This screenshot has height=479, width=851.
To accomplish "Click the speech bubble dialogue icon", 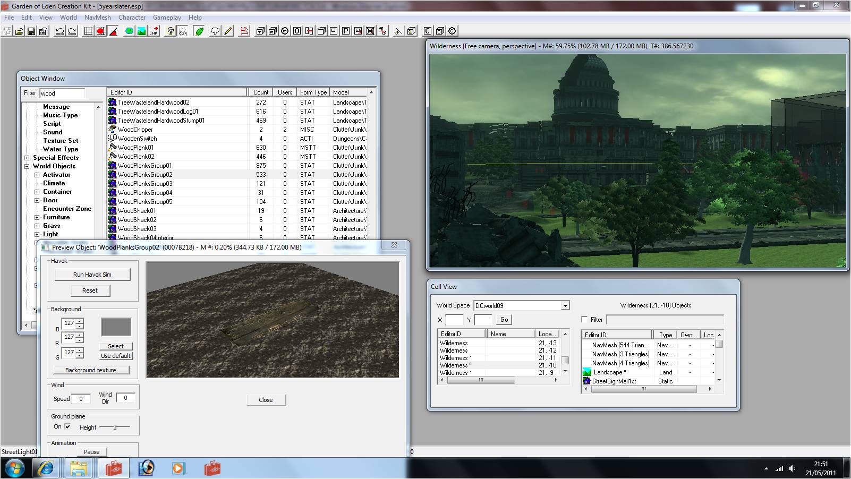I will pos(215,31).
